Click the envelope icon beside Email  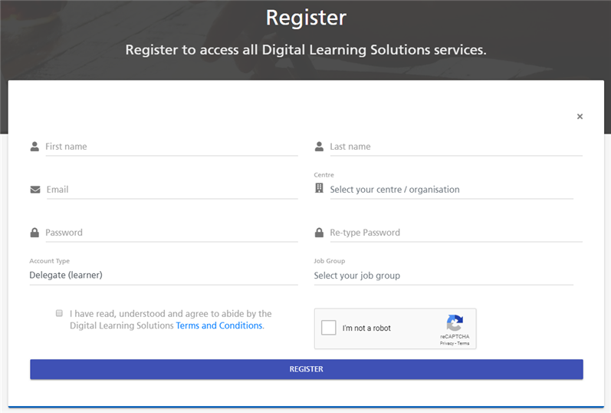(x=35, y=190)
